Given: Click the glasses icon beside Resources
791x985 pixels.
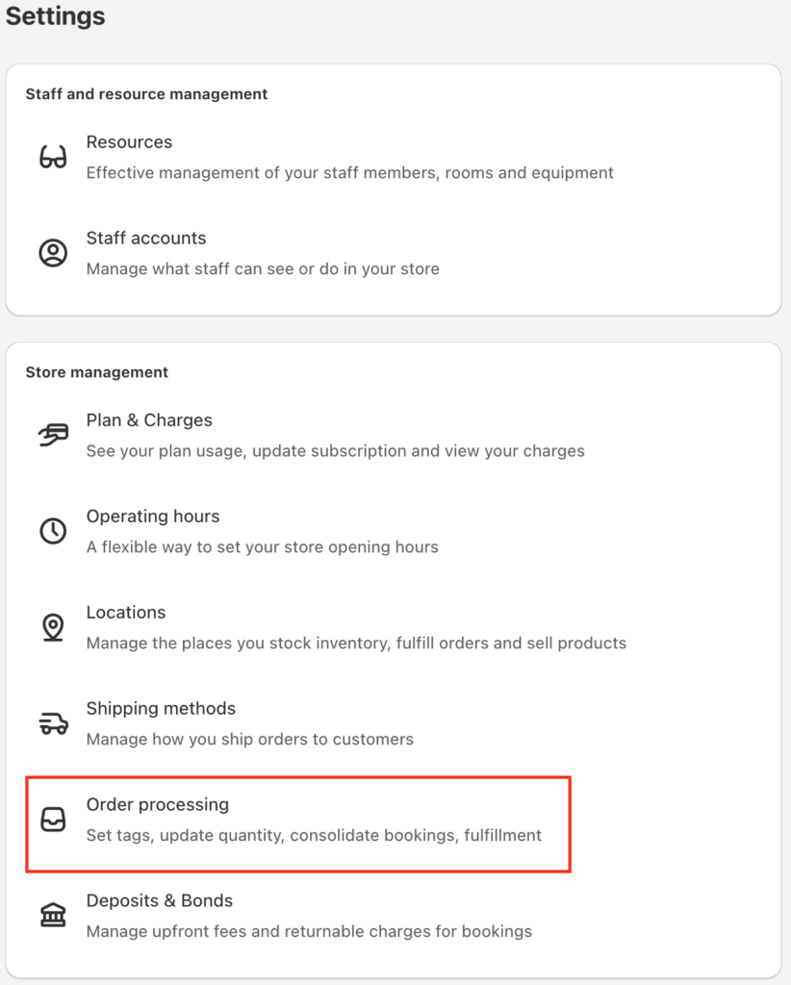Looking at the screenshot, I should (x=53, y=157).
